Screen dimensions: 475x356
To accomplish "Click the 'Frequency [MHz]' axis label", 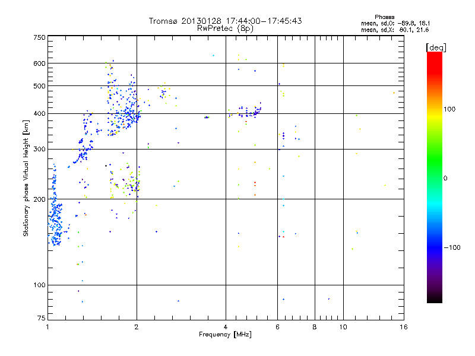I will [x=225, y=335].
